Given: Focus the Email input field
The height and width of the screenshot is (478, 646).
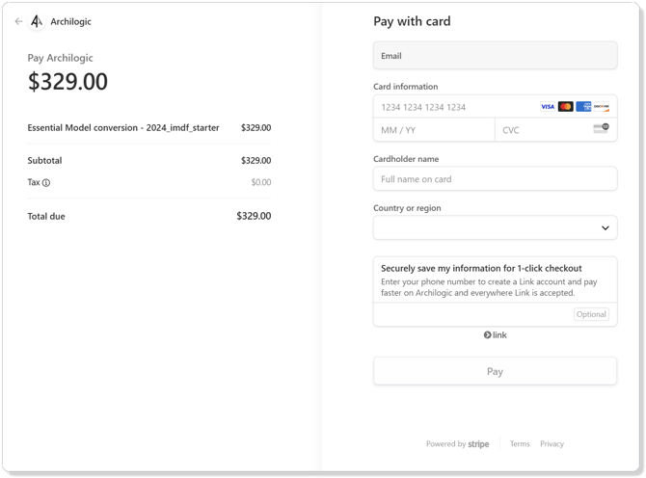Looking at the screenshot, I should (495, 56).
